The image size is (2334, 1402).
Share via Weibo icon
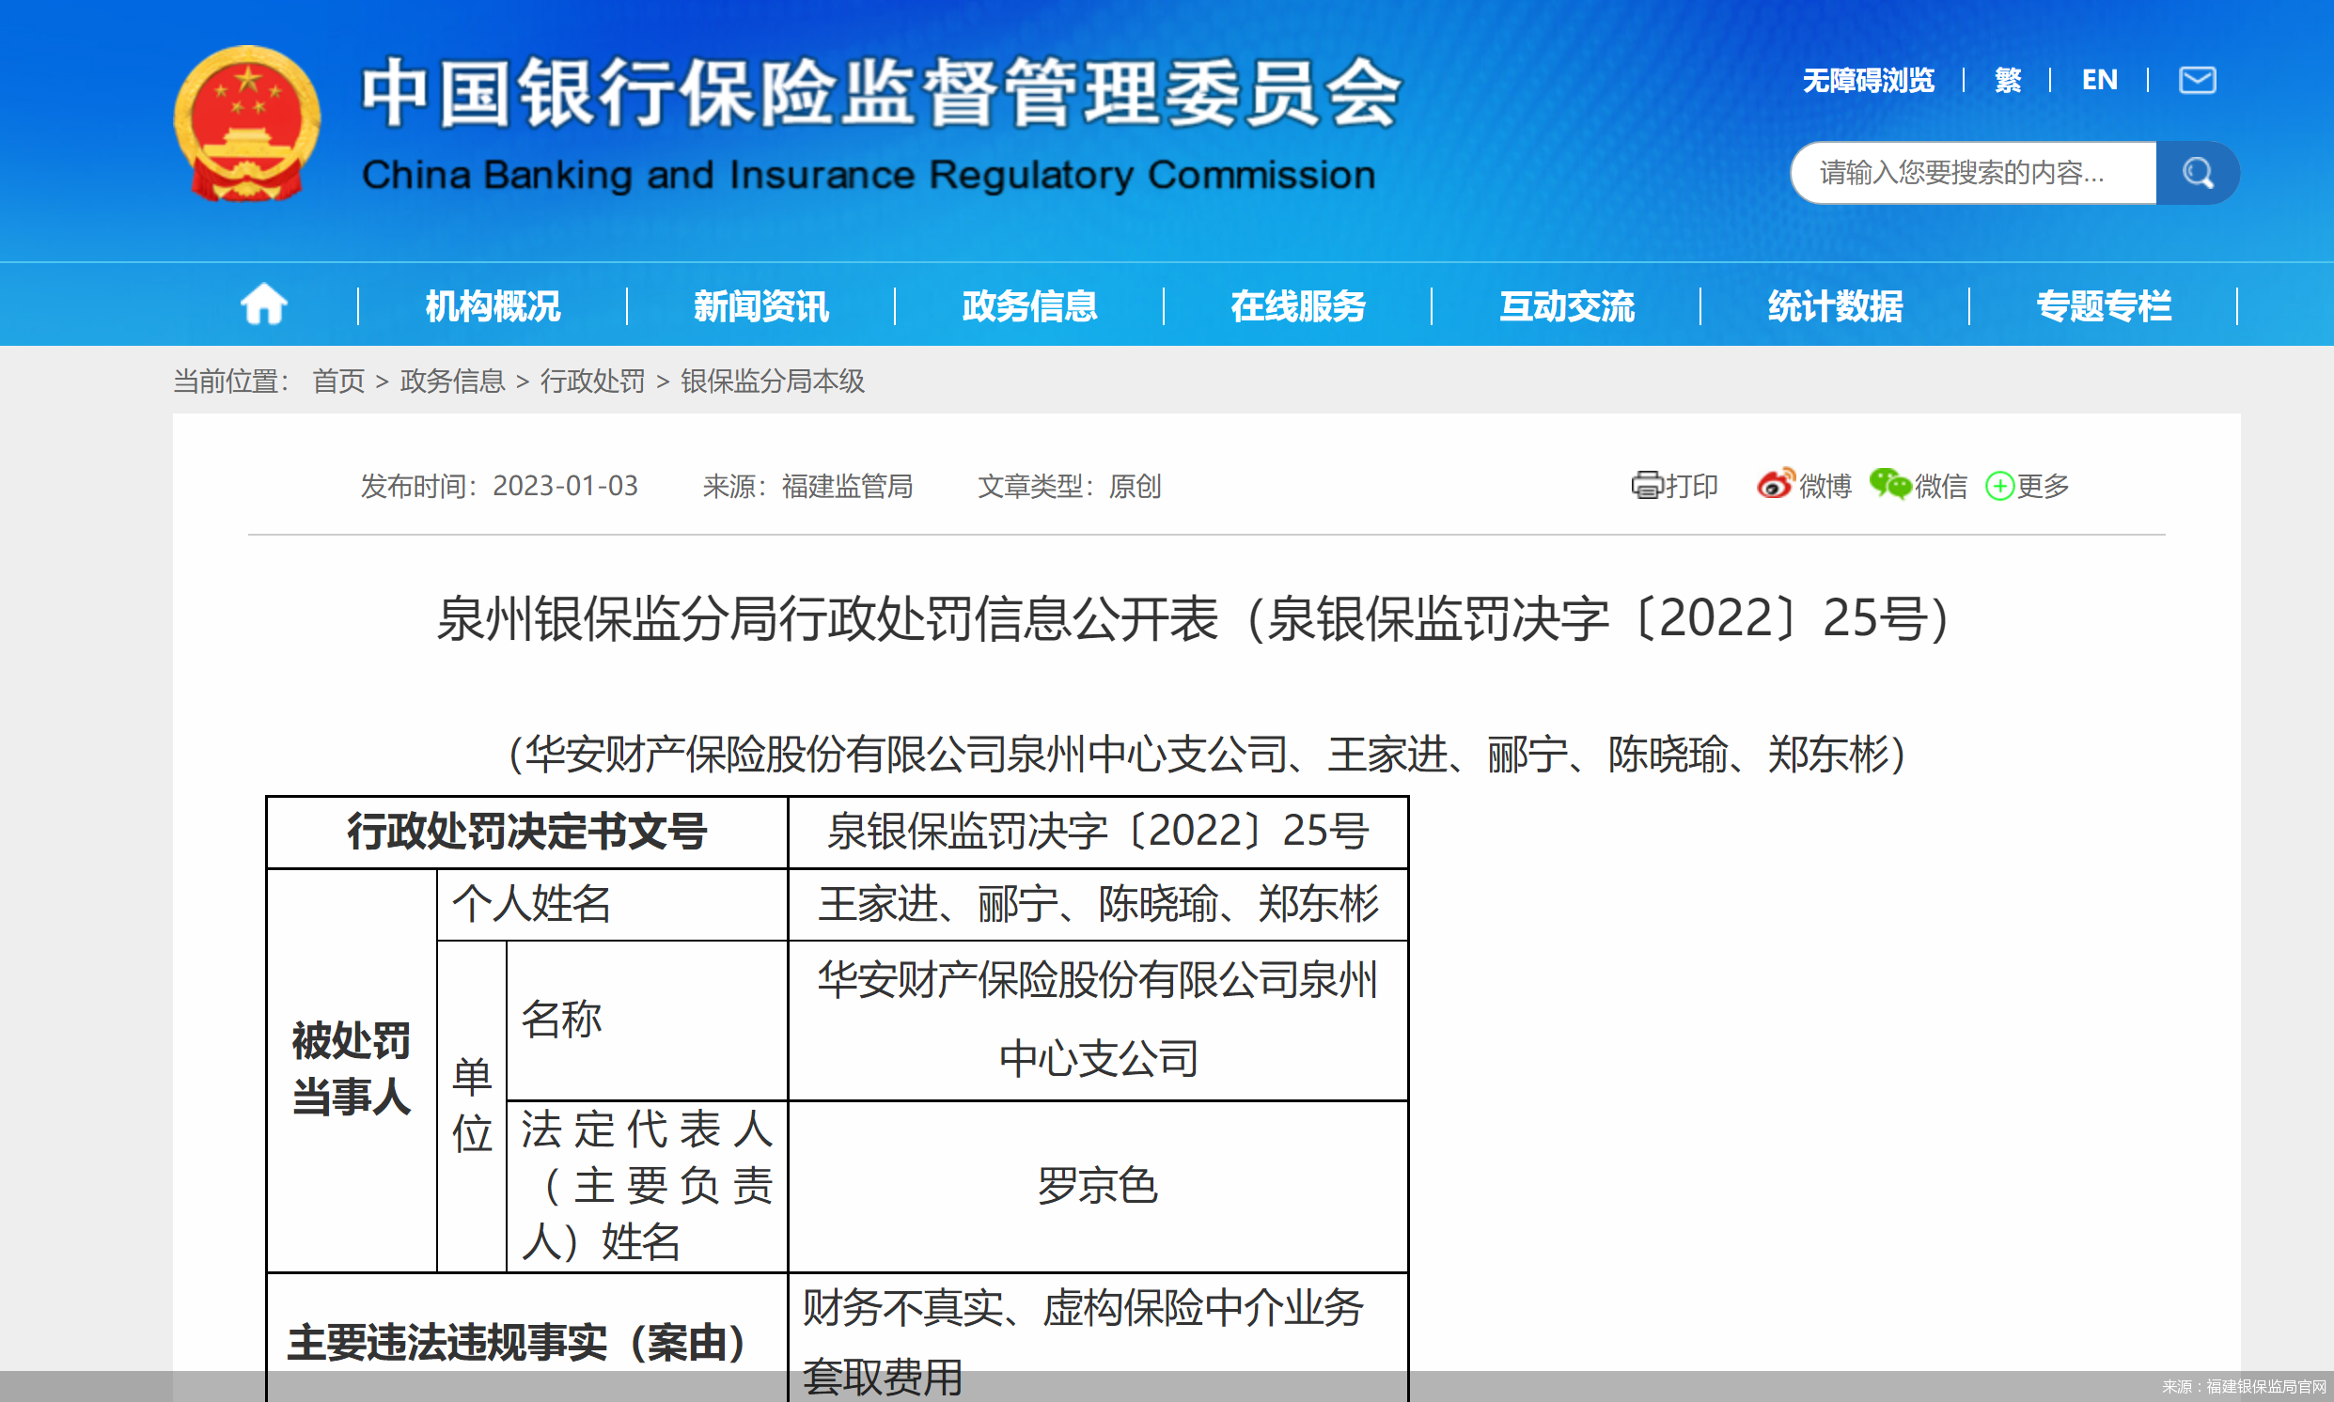click(1775, 484)
